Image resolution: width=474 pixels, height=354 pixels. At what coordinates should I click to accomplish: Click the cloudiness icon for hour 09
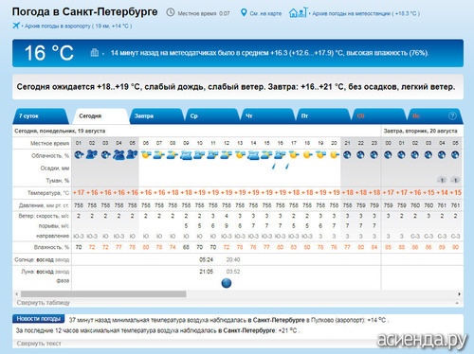tap(186, 155)
